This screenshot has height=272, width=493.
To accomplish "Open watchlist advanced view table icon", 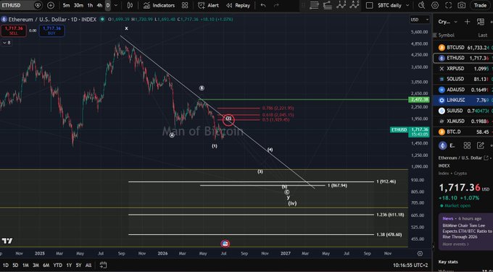I will [481, 22].
